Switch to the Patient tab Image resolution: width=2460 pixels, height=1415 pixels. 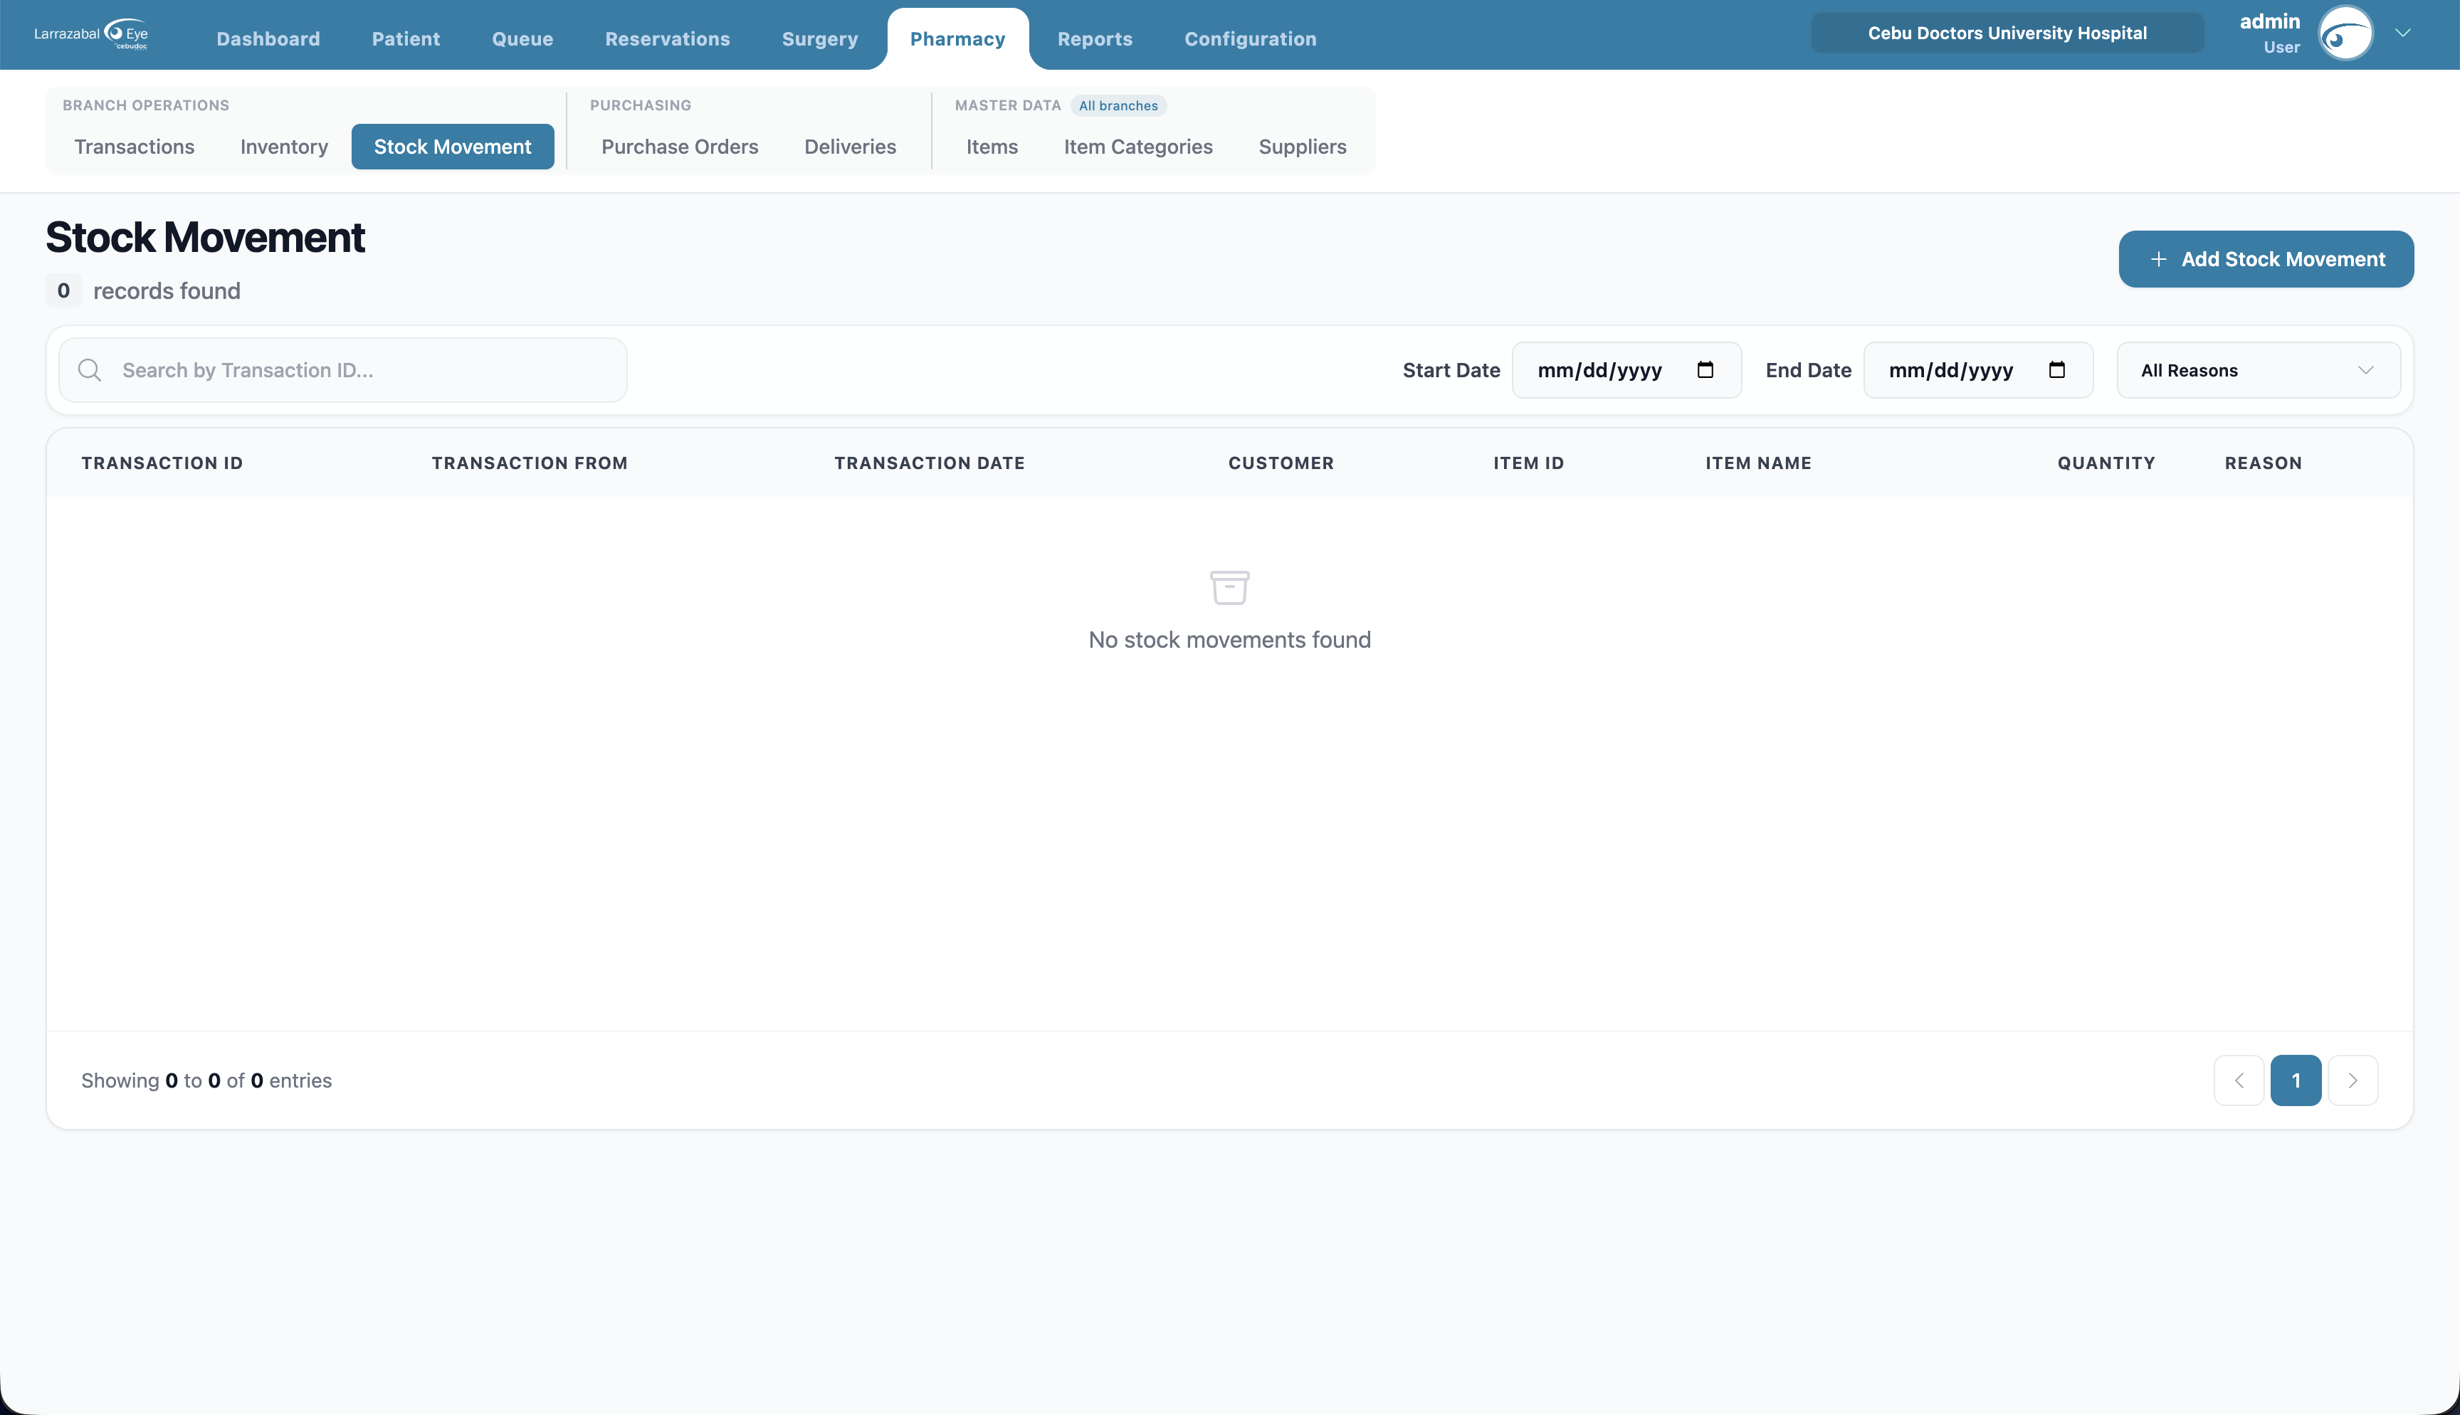point(406,39)
